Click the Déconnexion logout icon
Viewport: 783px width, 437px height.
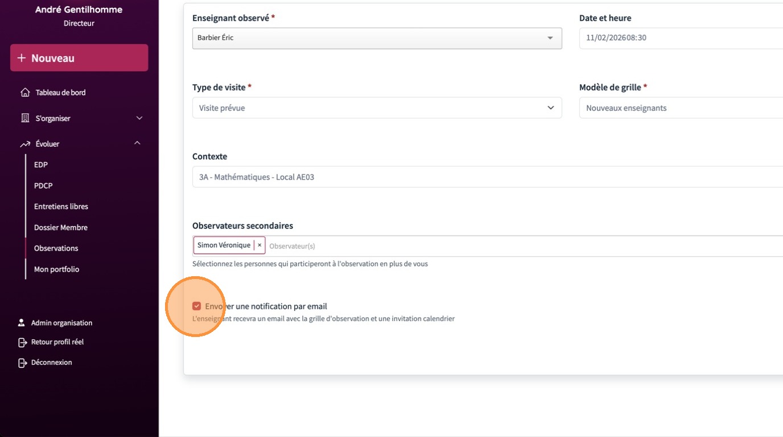(22, 363)
